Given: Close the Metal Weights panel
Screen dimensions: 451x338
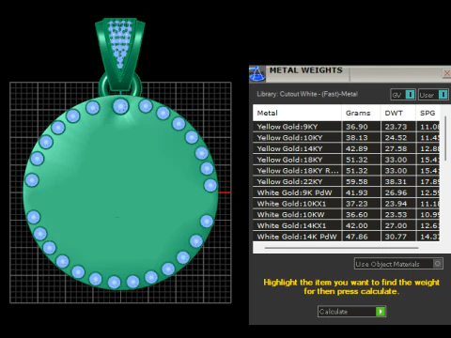Looking at the screenshot, I should coord(447,73).
